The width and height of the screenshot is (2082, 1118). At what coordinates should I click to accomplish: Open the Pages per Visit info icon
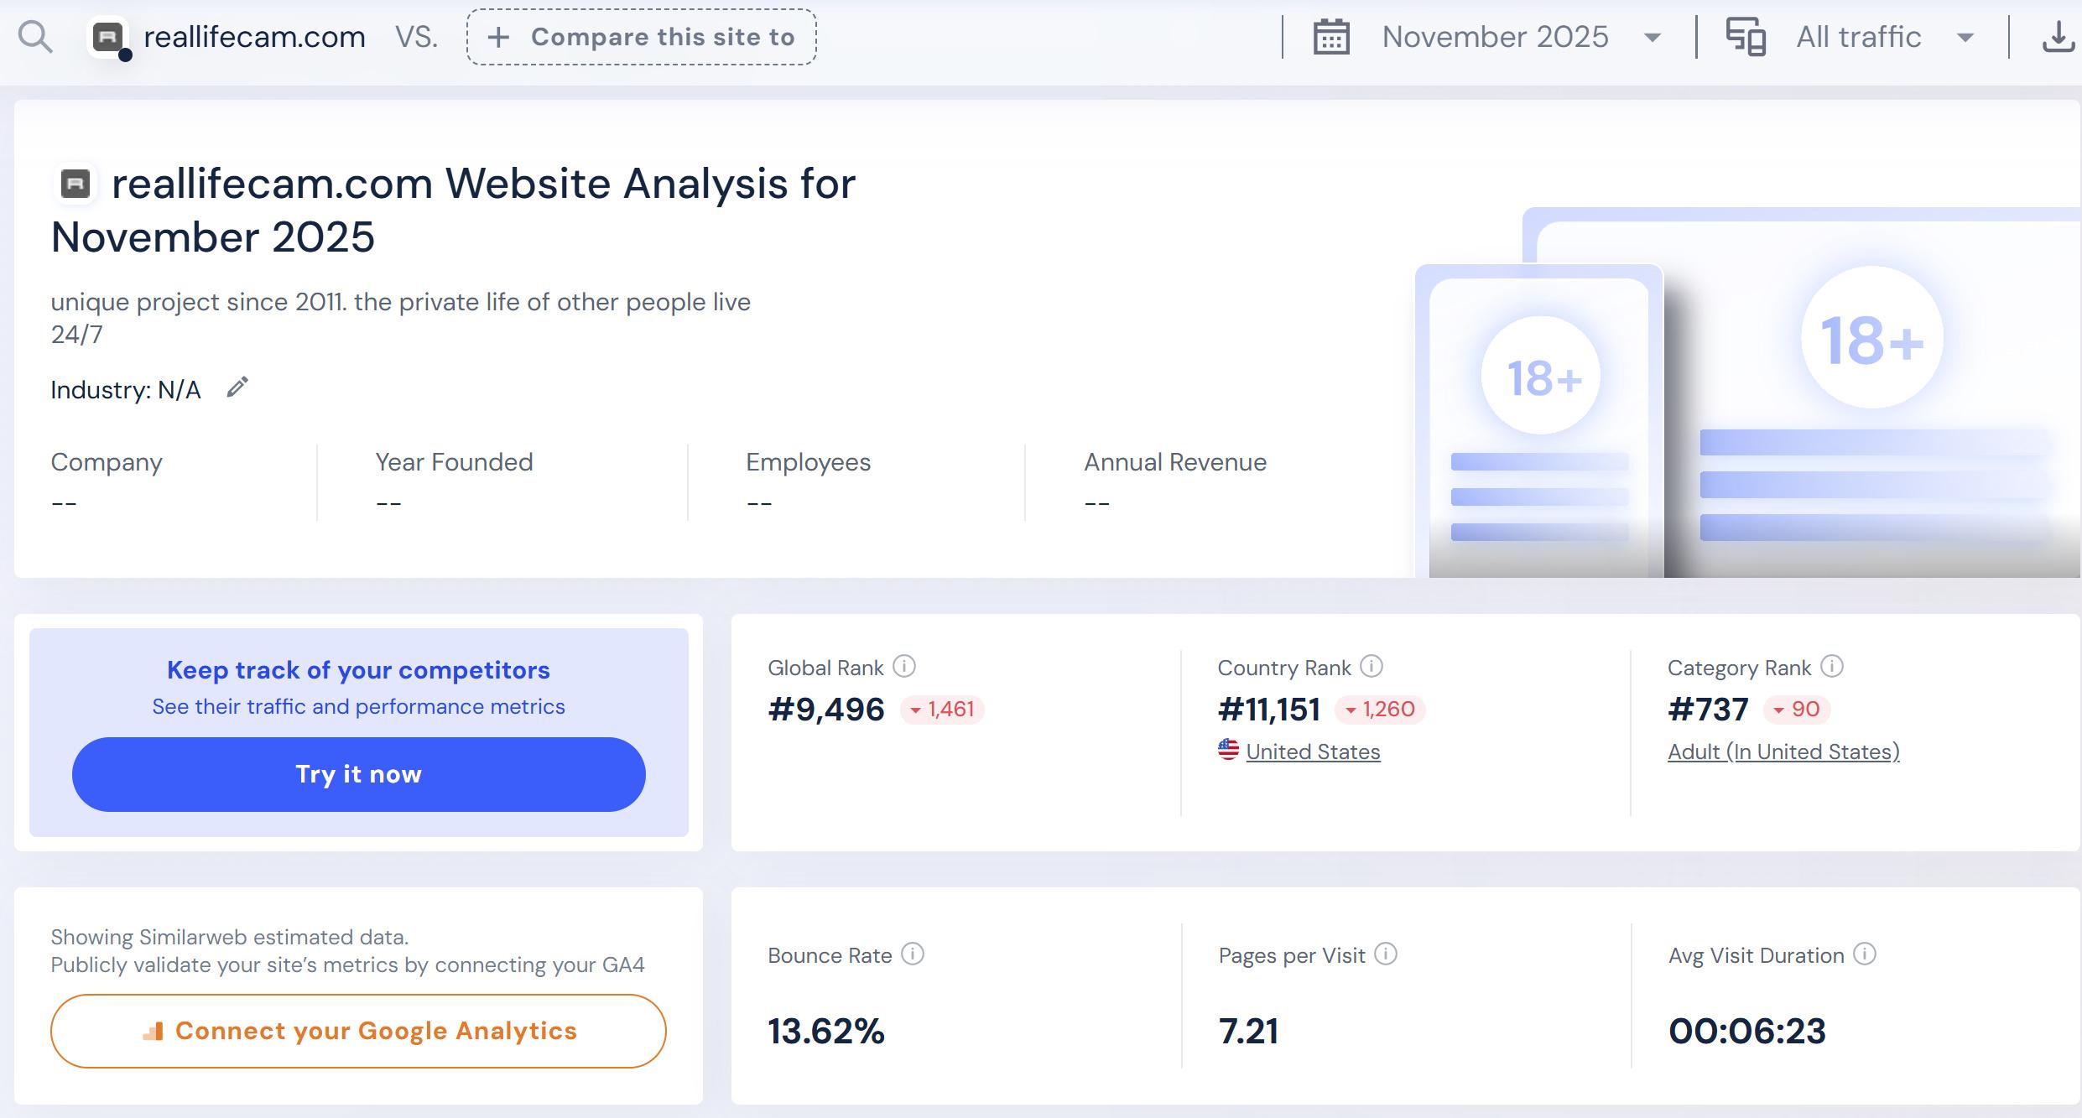1386,954
